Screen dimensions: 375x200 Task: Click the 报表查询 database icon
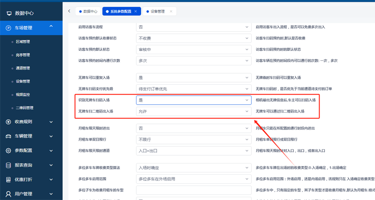[x=8, y=165]
